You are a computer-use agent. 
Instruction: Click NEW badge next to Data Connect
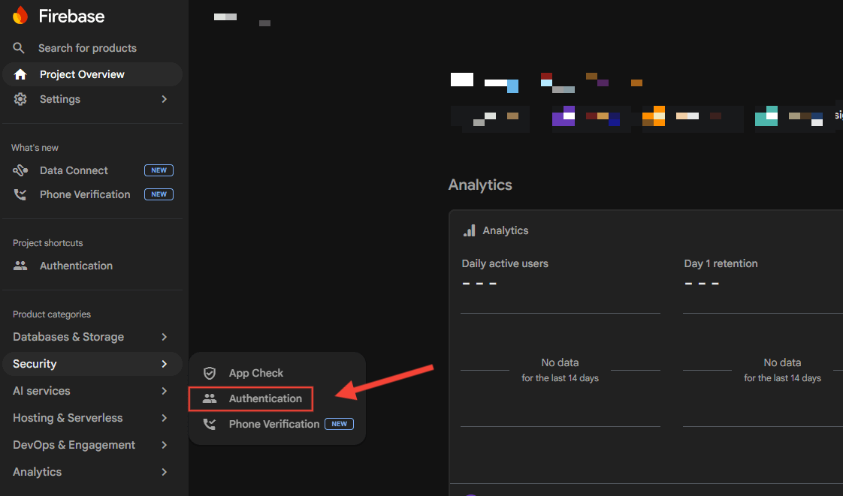[159, 170]
